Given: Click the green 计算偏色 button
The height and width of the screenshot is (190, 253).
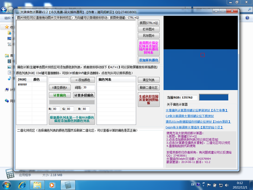Looking at the screenshot, I should click(60, 95).
